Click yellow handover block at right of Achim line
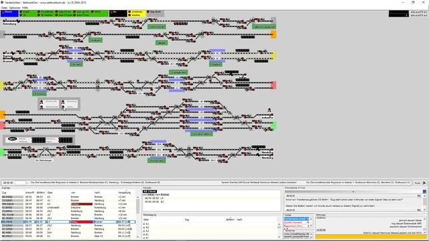Screen dimensions: 429x241 pos(273,56)
